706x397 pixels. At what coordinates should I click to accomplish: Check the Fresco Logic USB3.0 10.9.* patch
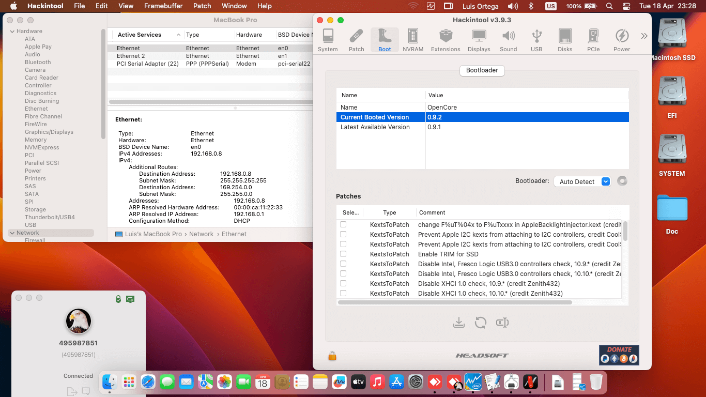pyautogui.click(x=343, y=264)
